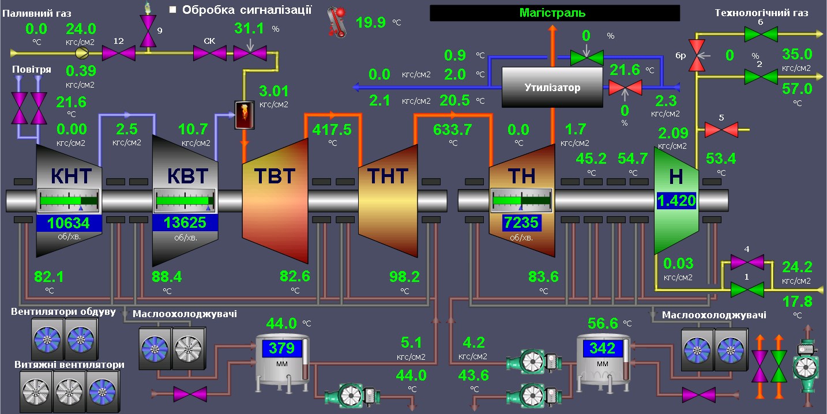The width and height of the screenshot is (827, 414).
Task: Select the flare valve 9
Action: click(149, 31)
